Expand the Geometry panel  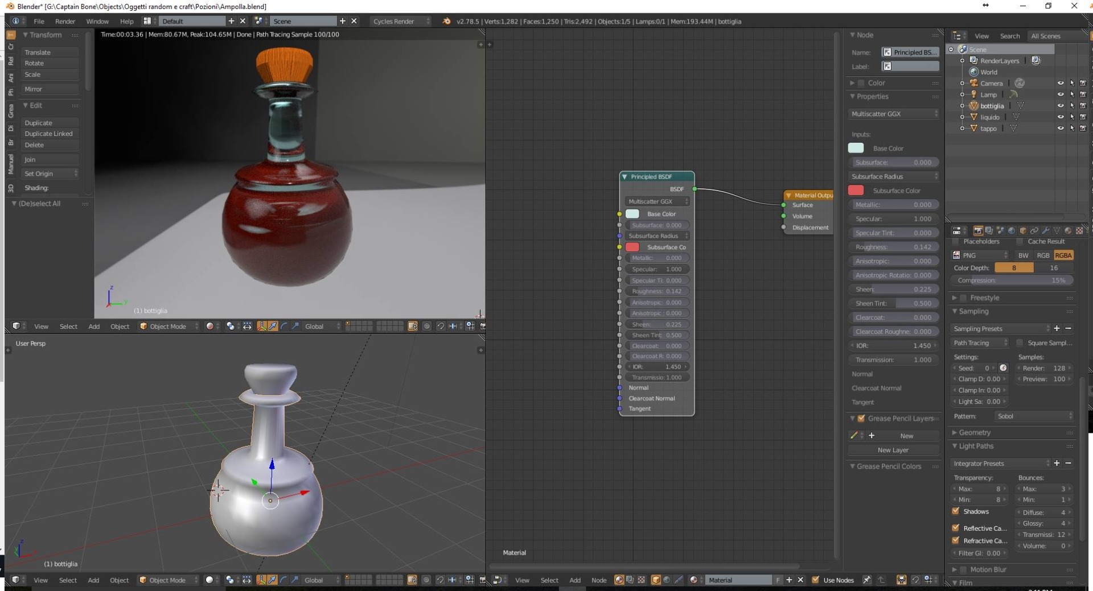975,432
